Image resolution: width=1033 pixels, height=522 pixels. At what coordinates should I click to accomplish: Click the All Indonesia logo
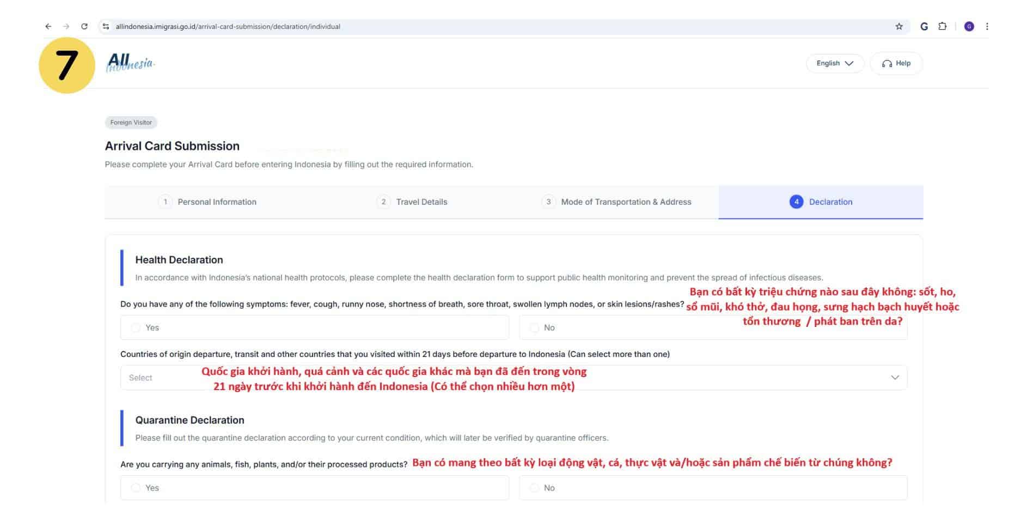(130, 63)
